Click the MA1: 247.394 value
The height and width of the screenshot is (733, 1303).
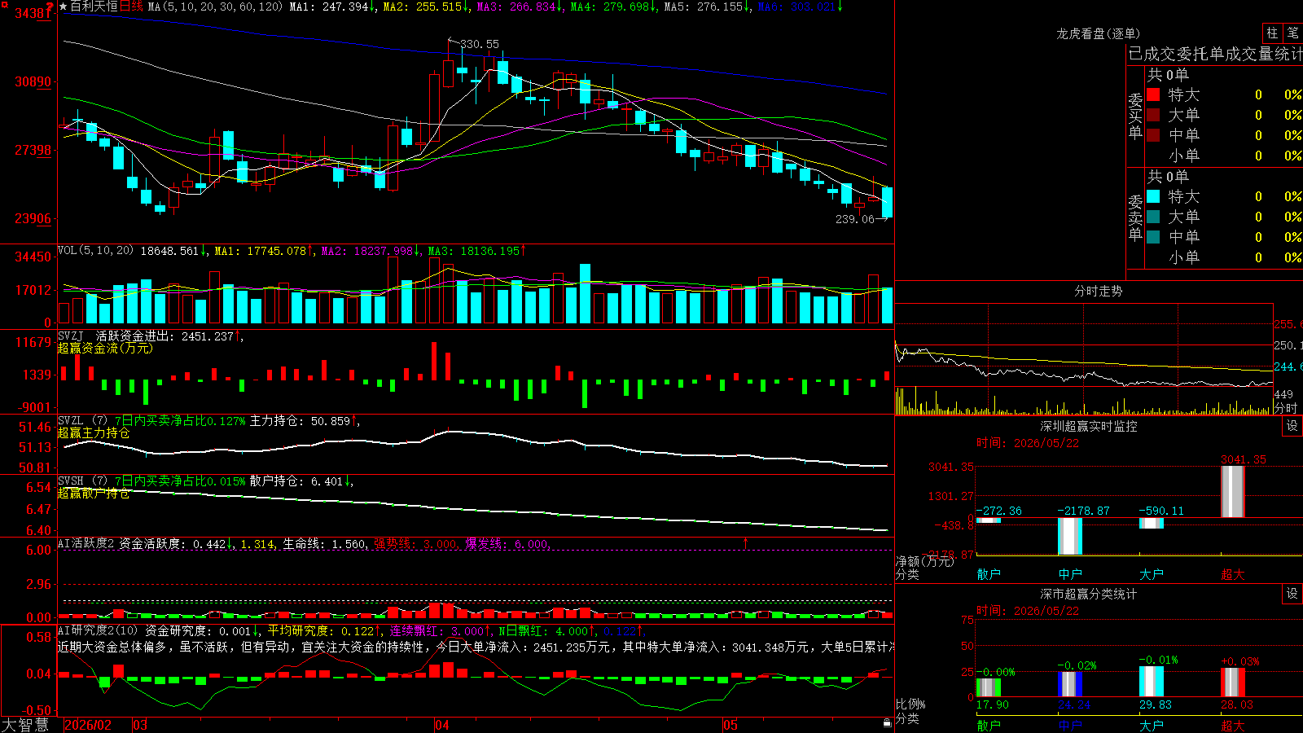329,7
